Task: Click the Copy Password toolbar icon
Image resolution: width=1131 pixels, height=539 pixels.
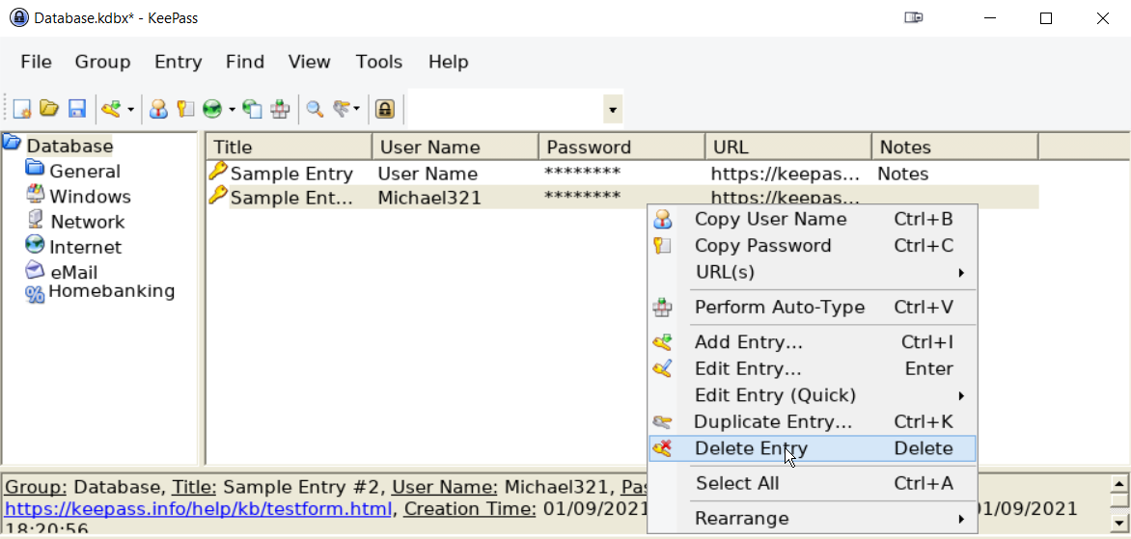Action: coord(185,109)
